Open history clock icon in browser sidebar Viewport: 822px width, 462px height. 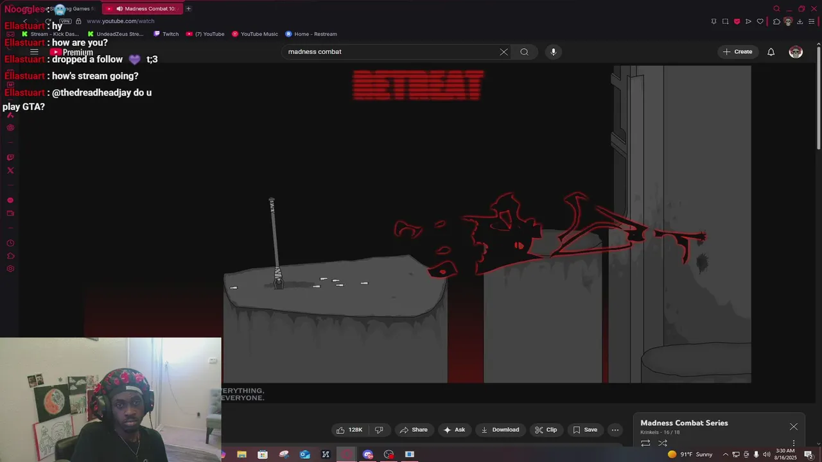[x=10, y=243]
